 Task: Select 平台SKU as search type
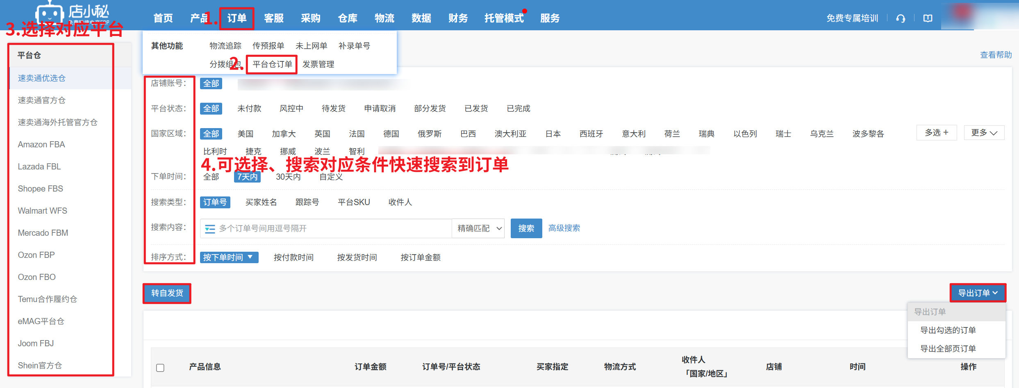pyautogui.click(x=353, y=202)
